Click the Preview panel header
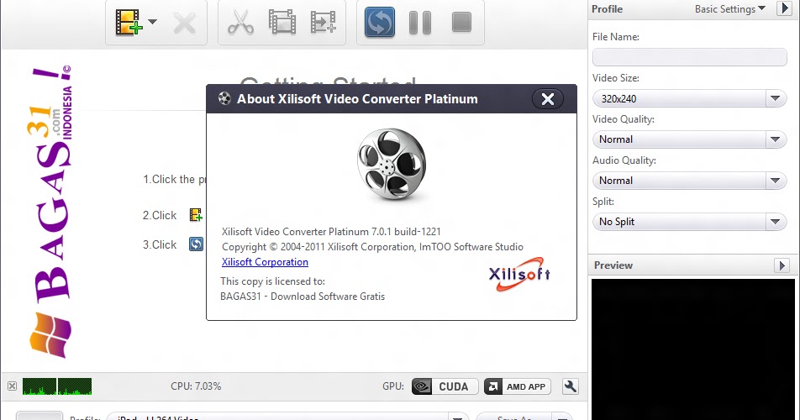 coord(692,265)
